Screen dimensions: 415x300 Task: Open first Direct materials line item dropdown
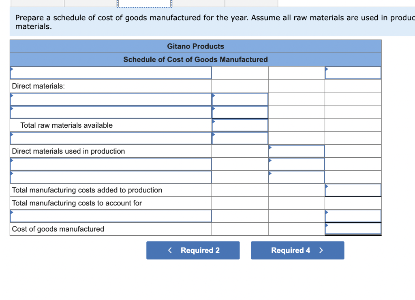(110, 99)
